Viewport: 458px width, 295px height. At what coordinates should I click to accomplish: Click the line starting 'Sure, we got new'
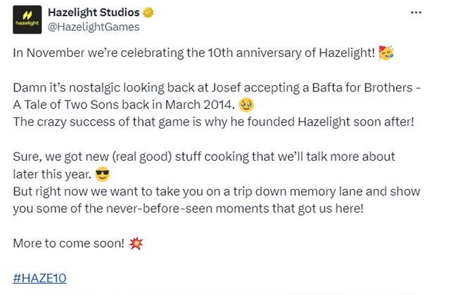tap(204, 157)
